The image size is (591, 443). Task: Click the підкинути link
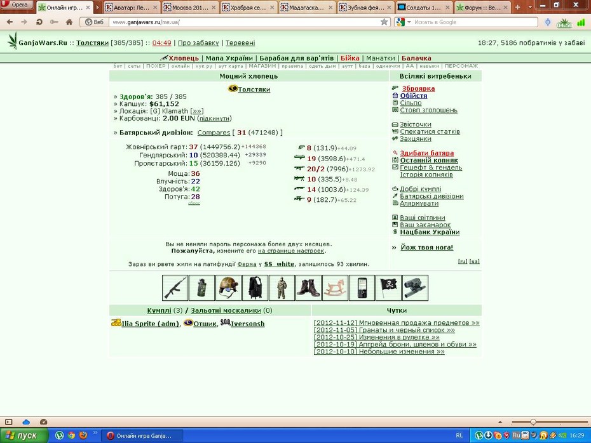click(214, 119)
